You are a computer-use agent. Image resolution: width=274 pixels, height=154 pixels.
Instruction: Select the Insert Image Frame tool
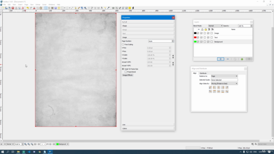[x=52, y=8]
